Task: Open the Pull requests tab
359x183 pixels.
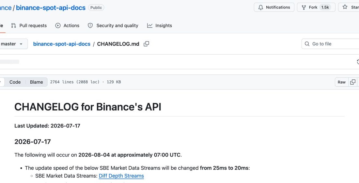Action: (x=29, y=25)
